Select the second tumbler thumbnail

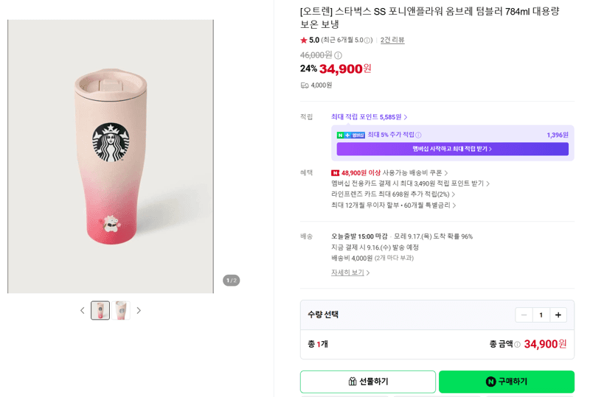tap(121, 311)
